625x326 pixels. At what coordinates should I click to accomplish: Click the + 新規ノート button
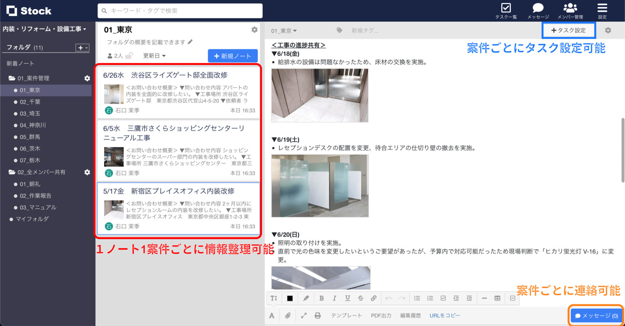[x=233, y=56]
